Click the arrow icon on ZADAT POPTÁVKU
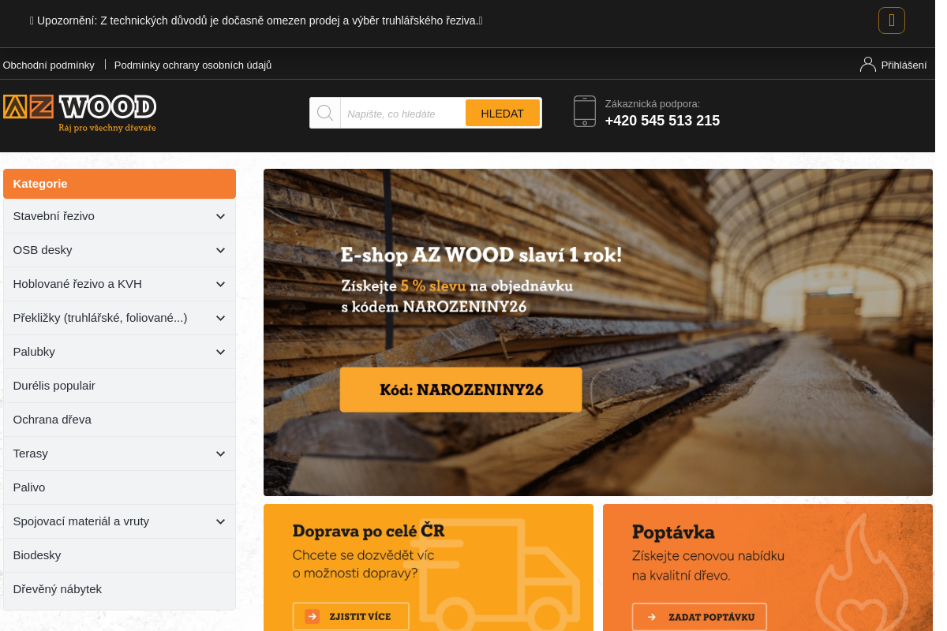Viewport: 947px width, 631px height. coord(652,617)
